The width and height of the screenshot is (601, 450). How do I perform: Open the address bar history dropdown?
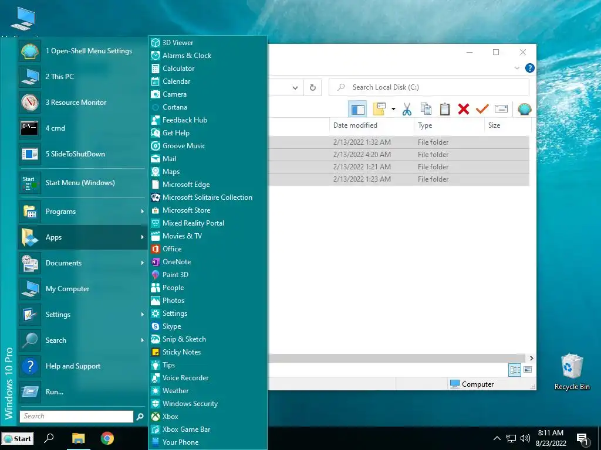295,88
